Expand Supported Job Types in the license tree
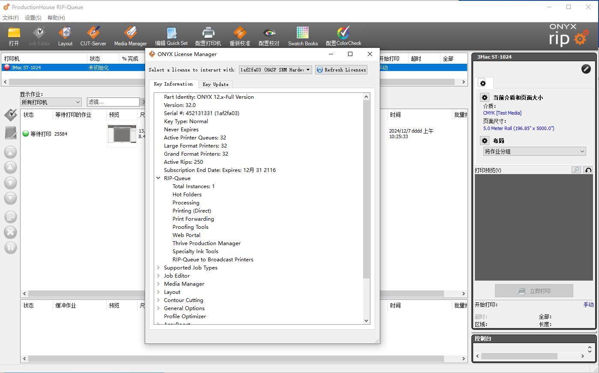599x373 pixels. [x=158, y=268]
